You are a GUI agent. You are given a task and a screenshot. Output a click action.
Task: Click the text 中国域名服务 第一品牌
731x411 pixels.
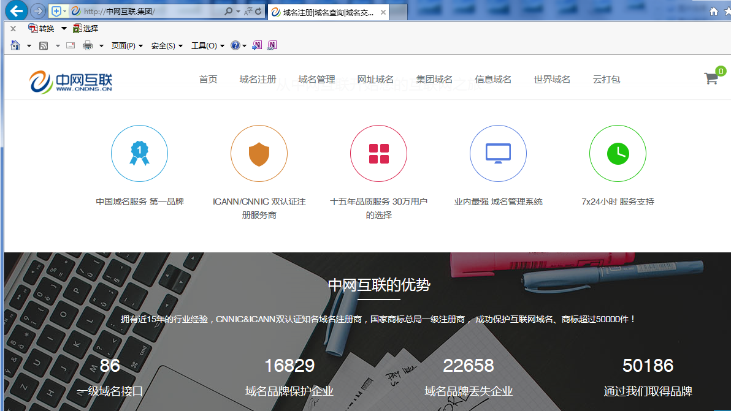(140, 202)
